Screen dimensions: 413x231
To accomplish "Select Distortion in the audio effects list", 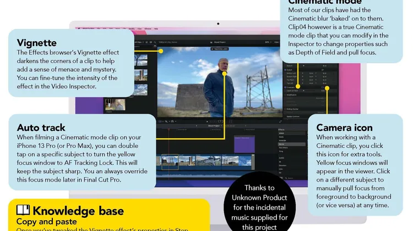I will coord(283,166).
